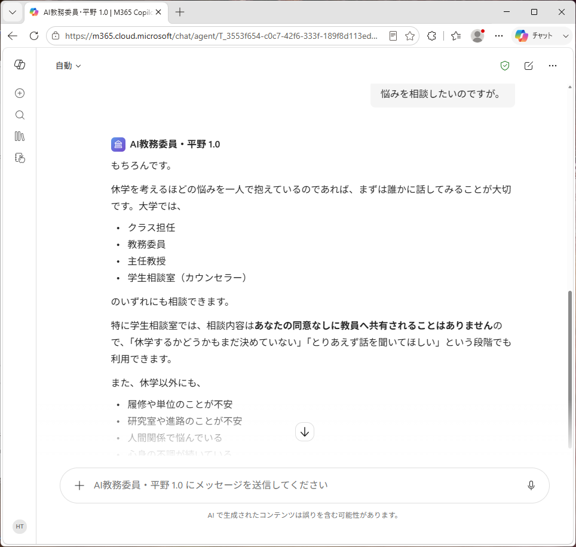Viewport: 576px width, 547px height.
Task: Open the chat more options ellipsis
Action: (553, 66)
